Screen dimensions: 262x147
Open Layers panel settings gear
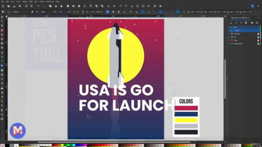[252, 23]
